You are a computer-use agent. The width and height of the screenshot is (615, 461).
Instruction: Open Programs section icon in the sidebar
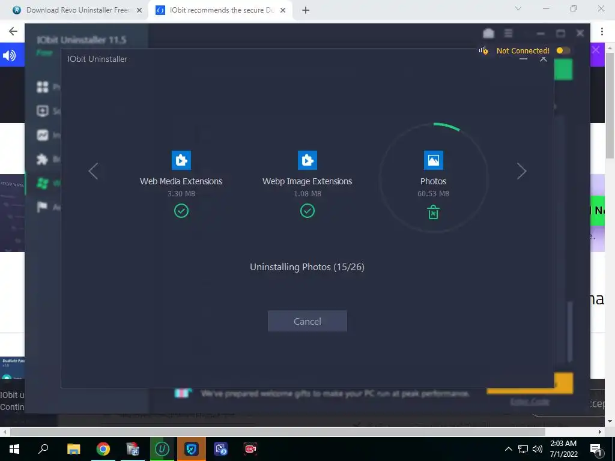coord(43,86)
